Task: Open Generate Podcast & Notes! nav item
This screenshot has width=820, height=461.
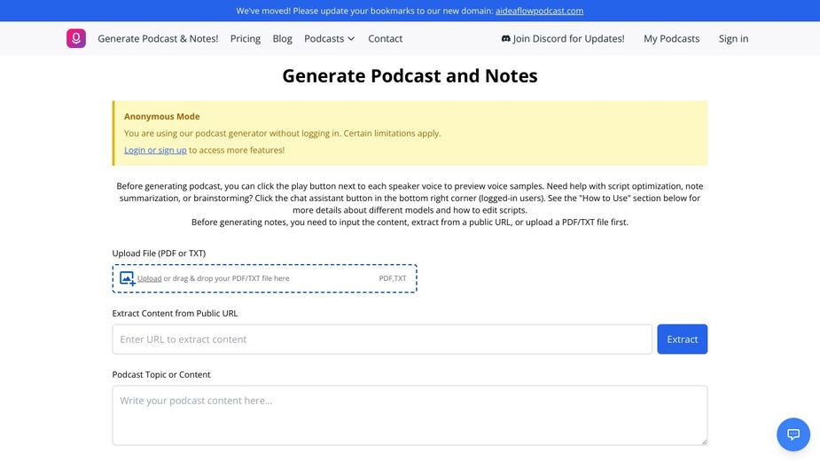Action: click(x=158, y=39)
